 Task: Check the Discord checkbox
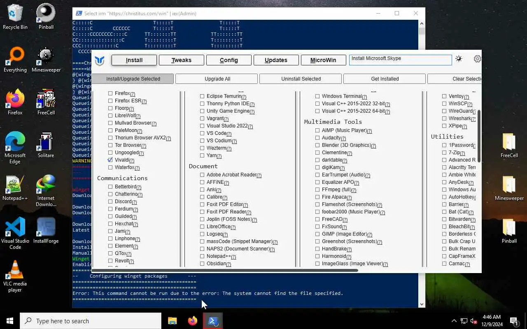coord(110,202)
